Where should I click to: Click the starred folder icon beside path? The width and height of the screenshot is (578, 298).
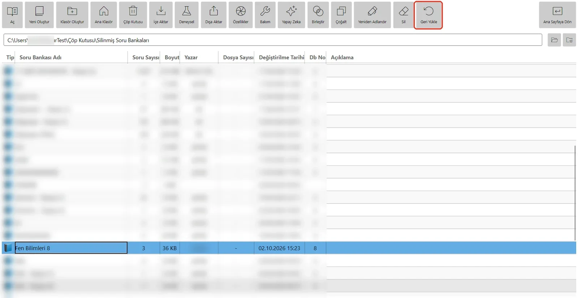click(x=569, y=40)
